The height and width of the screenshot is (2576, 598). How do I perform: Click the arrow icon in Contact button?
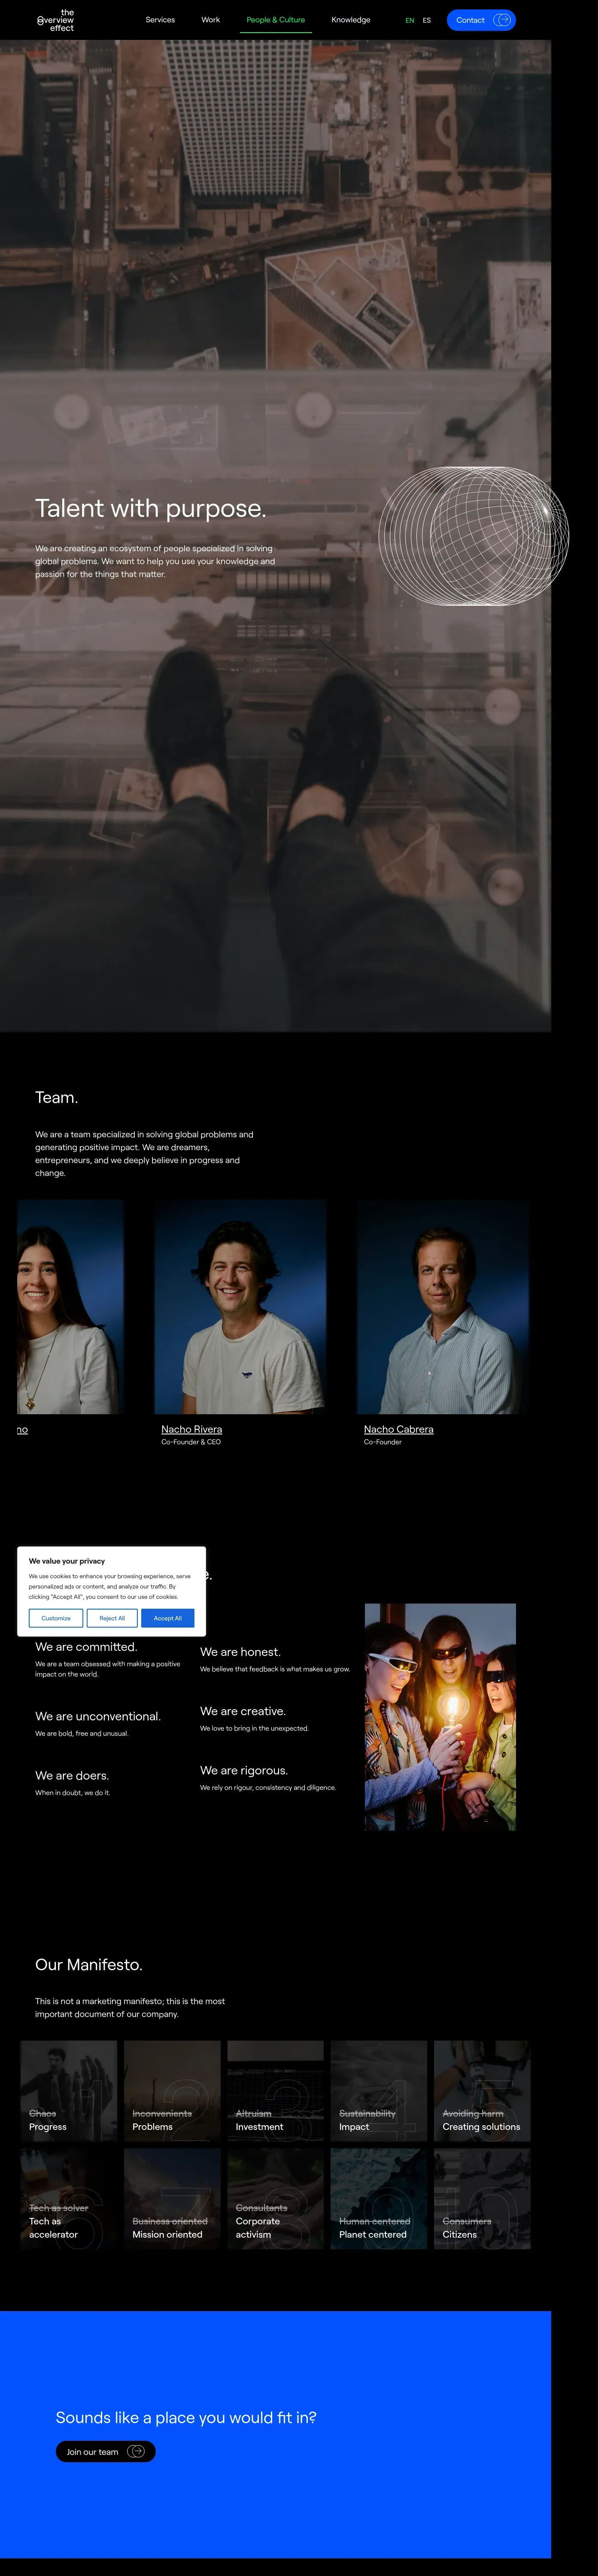click(x=502, y=20)
